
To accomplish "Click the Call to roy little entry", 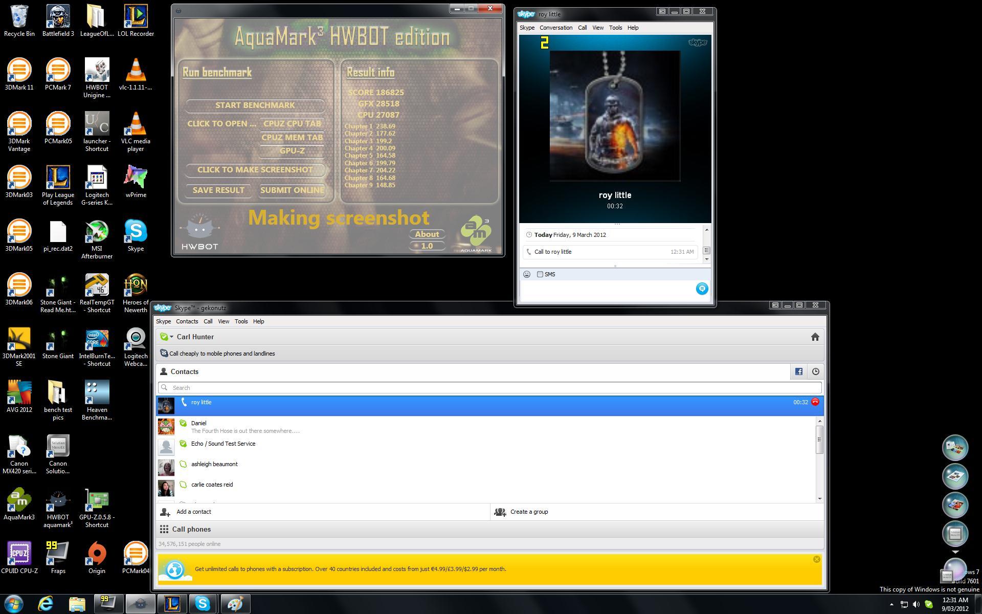I will 611,252.
